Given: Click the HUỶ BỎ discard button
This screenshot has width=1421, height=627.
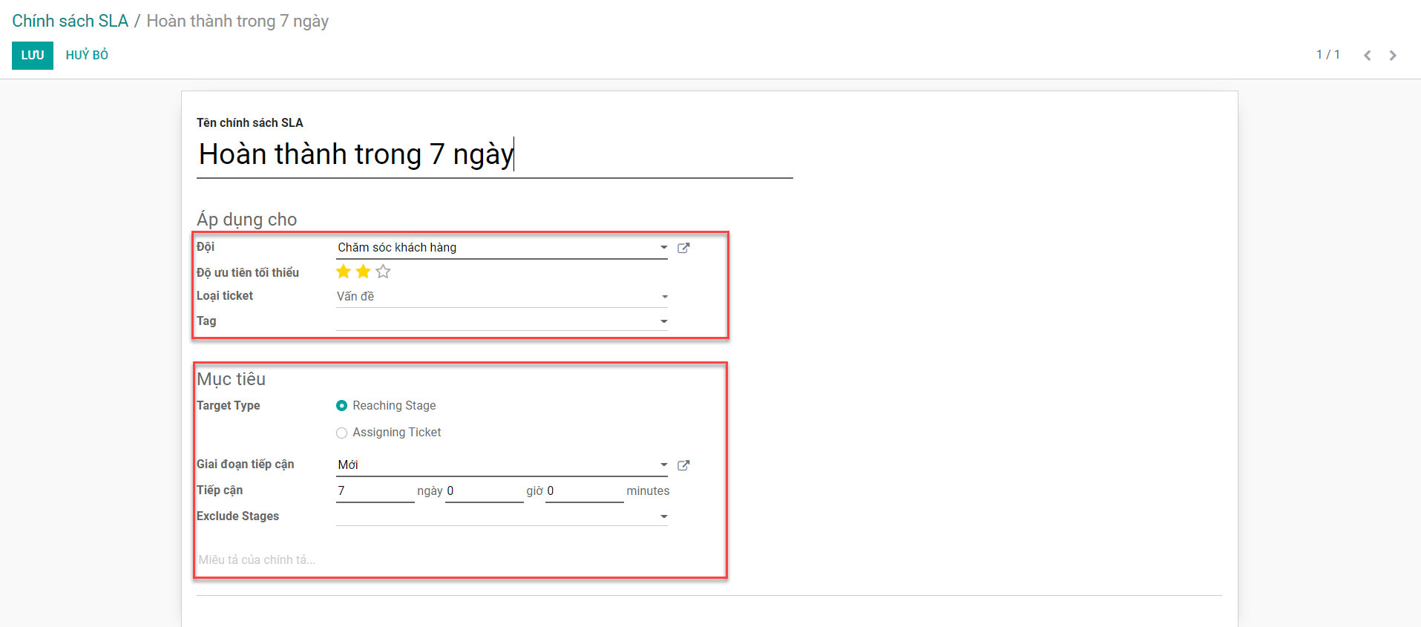Looking at the screenshot, I should (x=87, y=56).
